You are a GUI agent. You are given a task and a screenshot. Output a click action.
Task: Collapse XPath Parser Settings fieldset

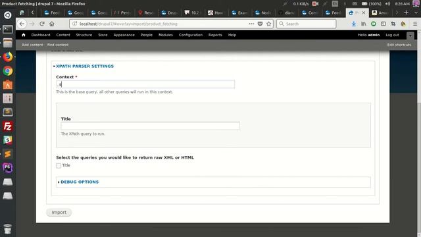85,66
